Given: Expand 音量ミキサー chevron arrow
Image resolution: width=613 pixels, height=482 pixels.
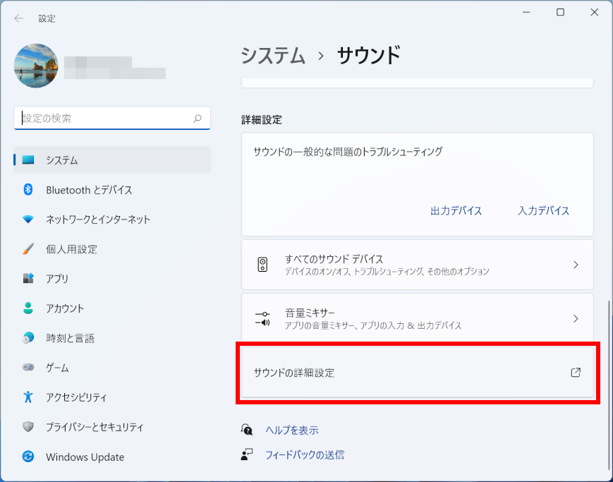Looking at the screenshot, I should 575,318.
